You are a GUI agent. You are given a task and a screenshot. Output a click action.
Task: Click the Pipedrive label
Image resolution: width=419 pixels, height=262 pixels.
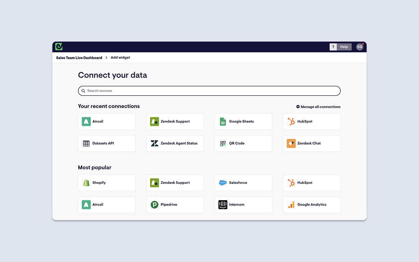pos(169,205)
